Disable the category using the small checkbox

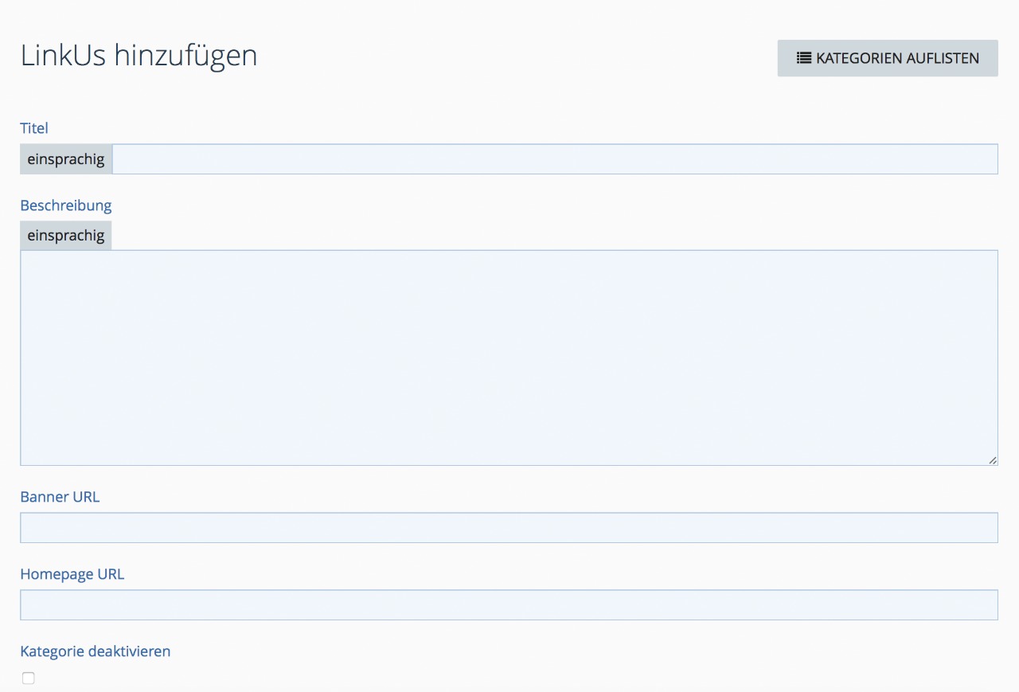[29, 678]
